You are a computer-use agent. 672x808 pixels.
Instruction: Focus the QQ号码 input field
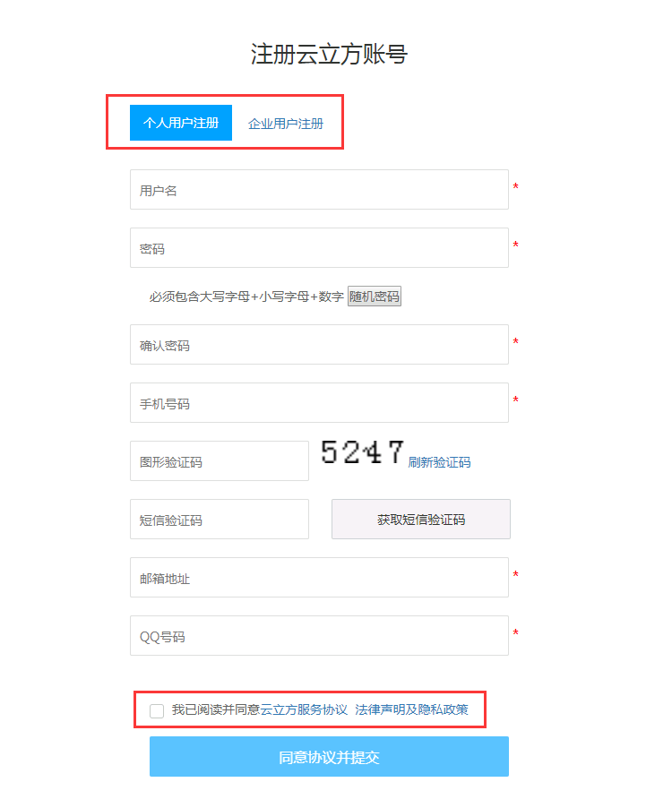tap(319, 636)
